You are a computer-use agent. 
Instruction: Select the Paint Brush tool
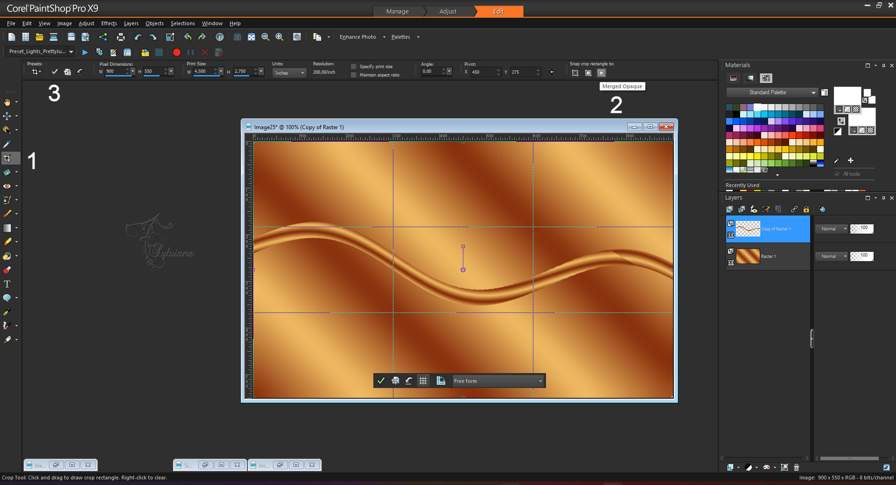(x=7, y=214)
